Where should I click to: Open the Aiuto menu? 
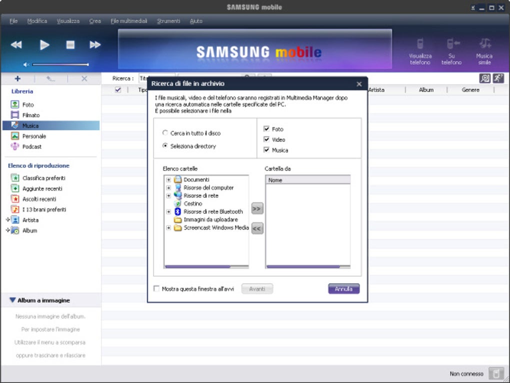coord(196,21)
